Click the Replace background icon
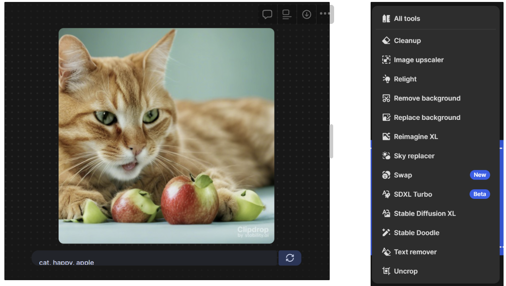Image resolution: width=506 pixels, height=286 pixels. [386, 117]
